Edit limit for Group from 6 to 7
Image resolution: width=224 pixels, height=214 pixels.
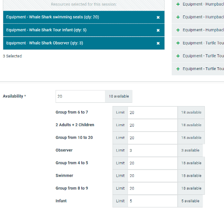click(153, 113)
